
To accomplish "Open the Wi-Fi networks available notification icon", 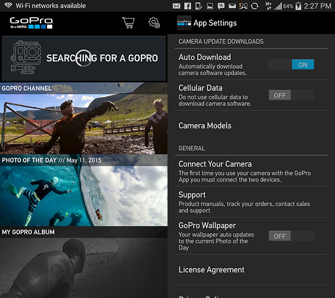I will (8, 5).
